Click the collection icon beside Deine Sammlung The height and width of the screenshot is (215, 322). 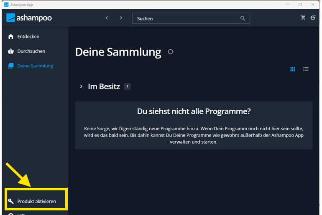pos(11,66)
